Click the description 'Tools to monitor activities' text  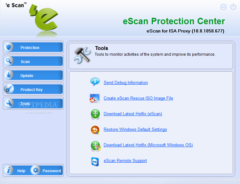point(155,54)
